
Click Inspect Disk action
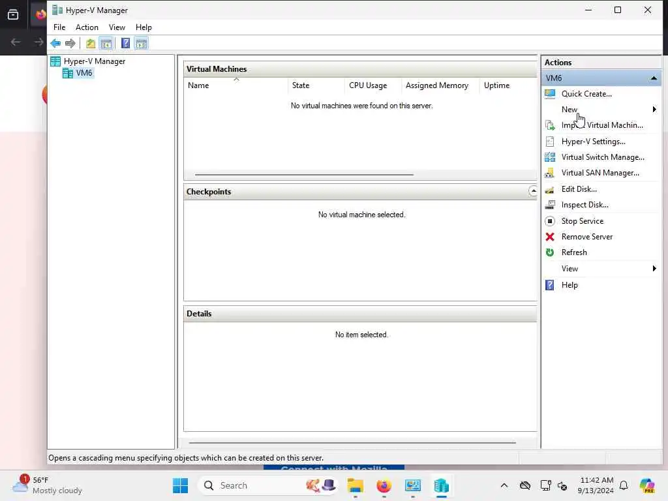point(584,205)
